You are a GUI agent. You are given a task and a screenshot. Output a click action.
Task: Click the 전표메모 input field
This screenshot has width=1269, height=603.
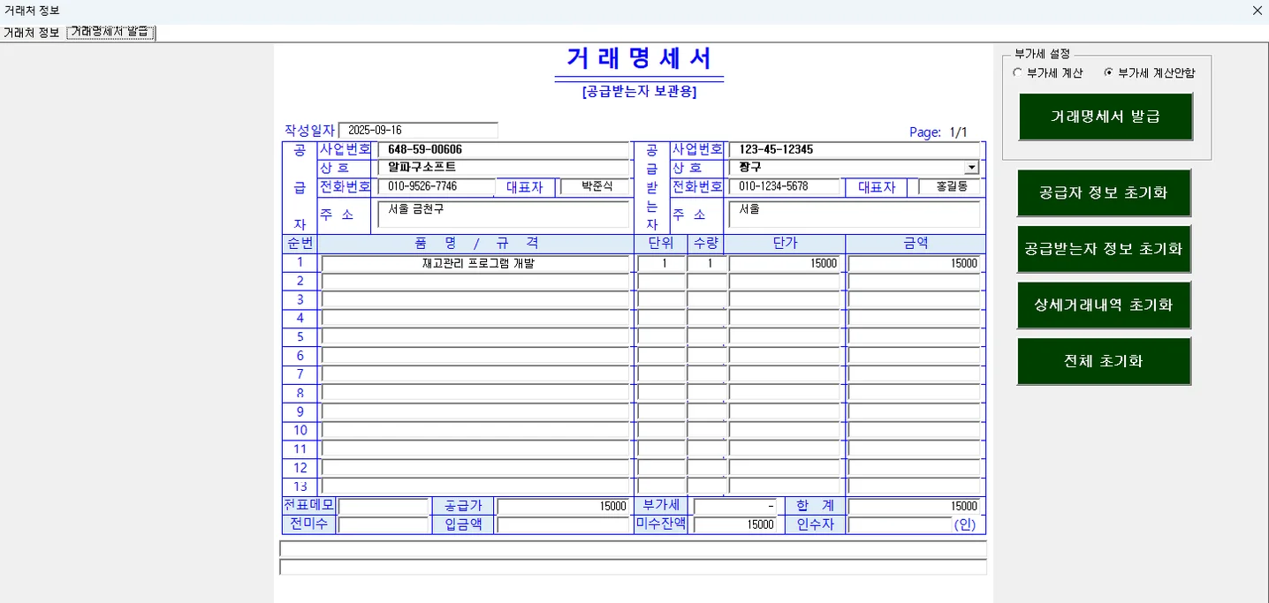pos(384,507)
